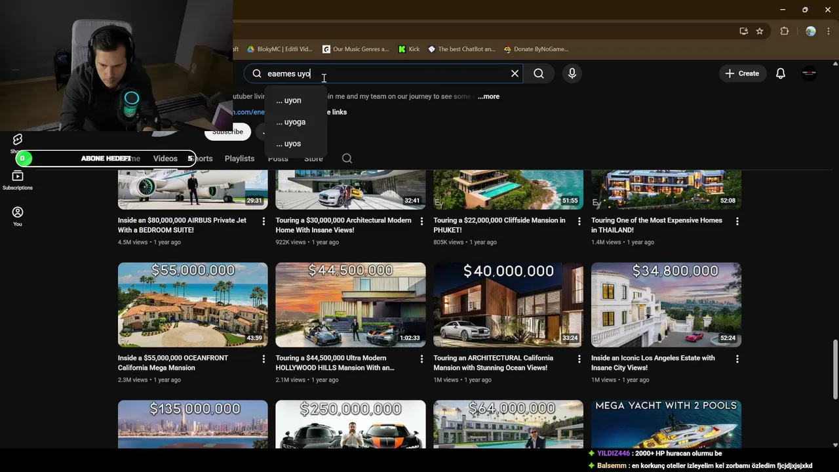Open Donate ByNoGame bookmark
The width and height of the screenshot is (839, 472).
pos(536,49)
